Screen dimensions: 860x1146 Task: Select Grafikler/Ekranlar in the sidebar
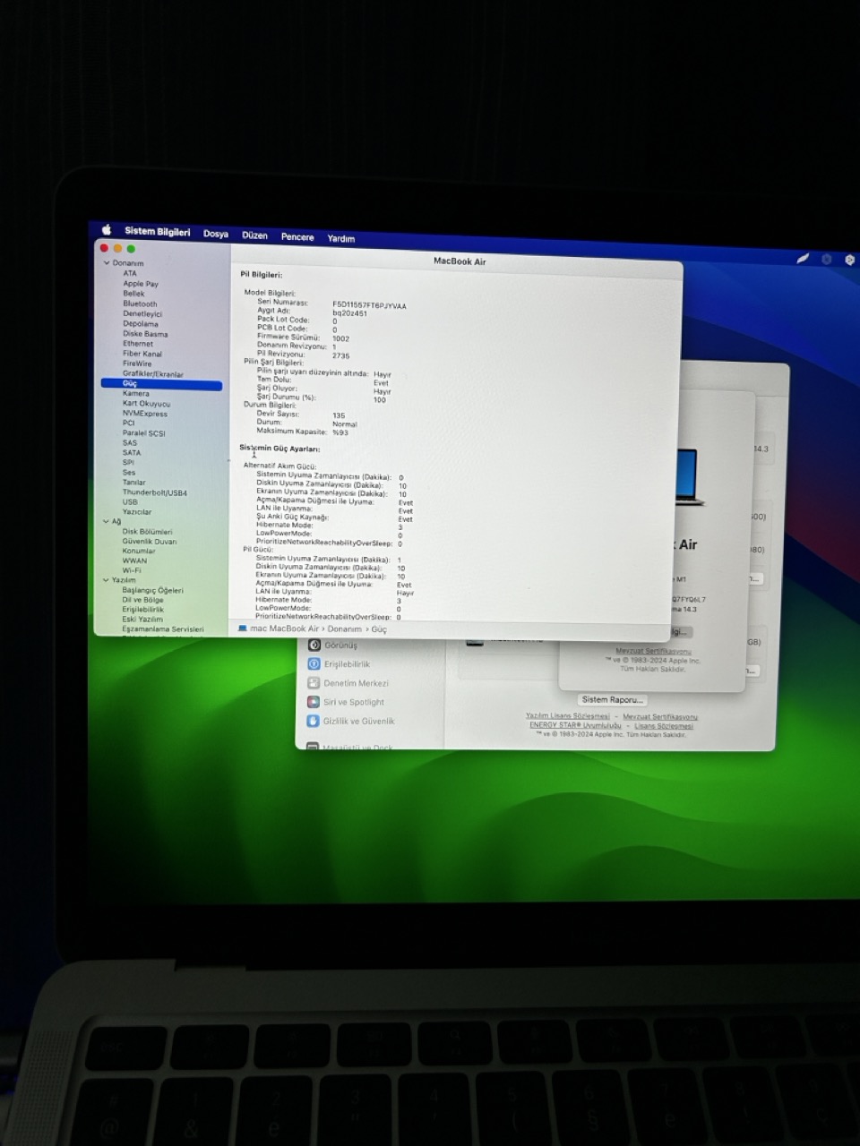point(152,374)
